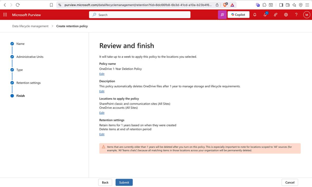Click the 'Create retention policy' breadcrumb text
The image size is (312, 187).
point(72,26)
